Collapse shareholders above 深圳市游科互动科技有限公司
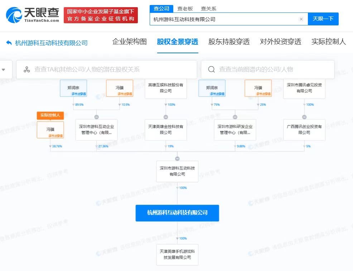 pyautogui.click(x=178, y=158)
